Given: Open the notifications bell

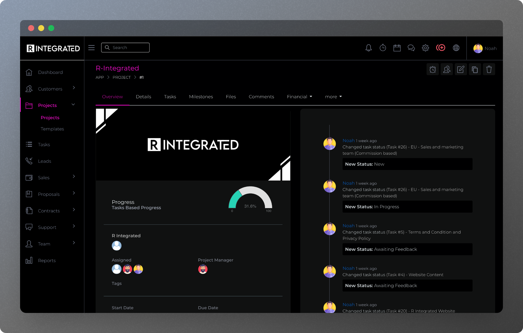Looking at the screenshot, I should click(368, 48).
